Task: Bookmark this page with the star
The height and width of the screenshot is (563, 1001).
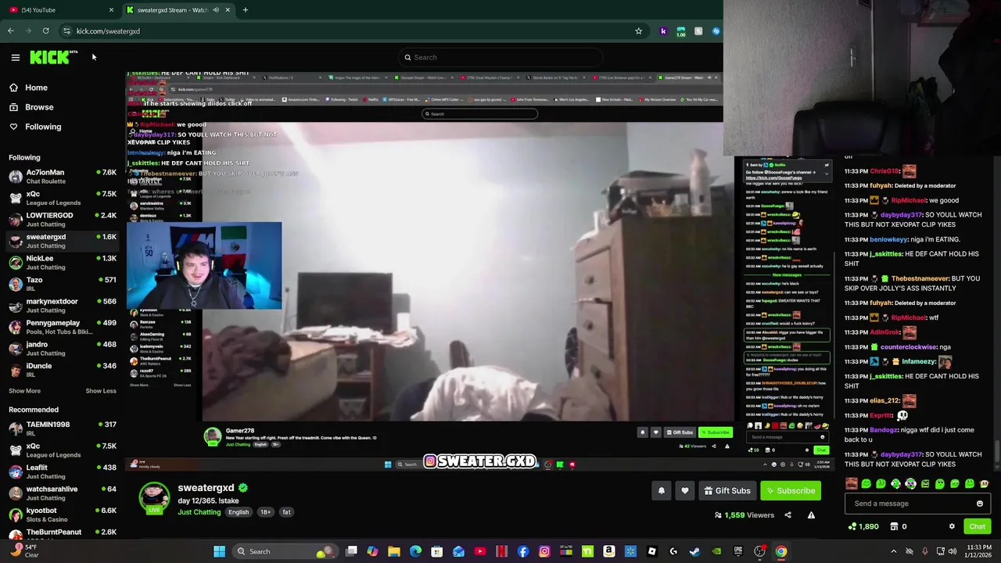Action: (638, 31)
